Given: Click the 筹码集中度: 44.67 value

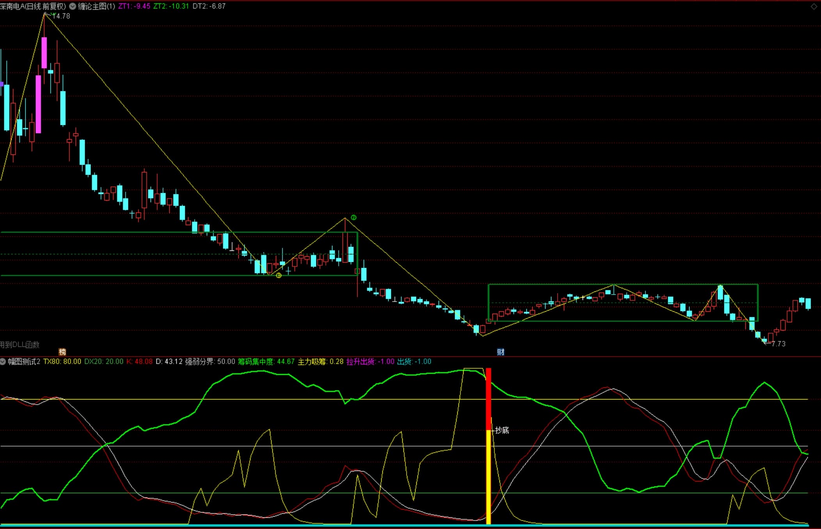Looking at the screenshot, I should [266, 362].
